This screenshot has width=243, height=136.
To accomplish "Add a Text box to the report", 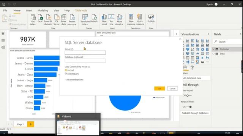I will [111, 20].
